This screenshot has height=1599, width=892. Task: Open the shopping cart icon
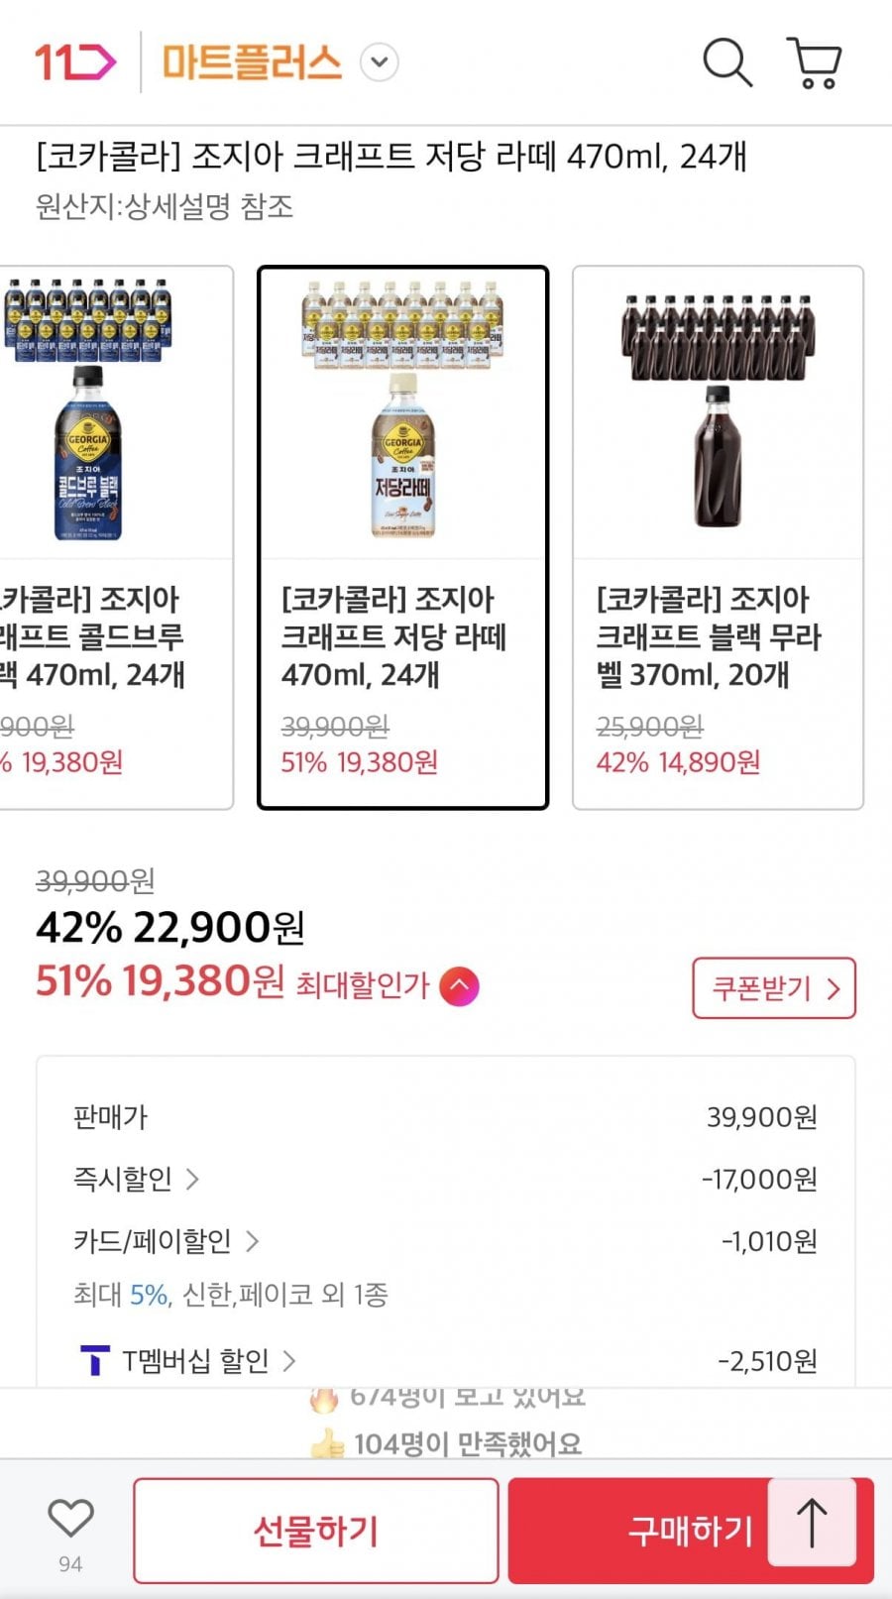pyautogui.click(x=815, y=62)
